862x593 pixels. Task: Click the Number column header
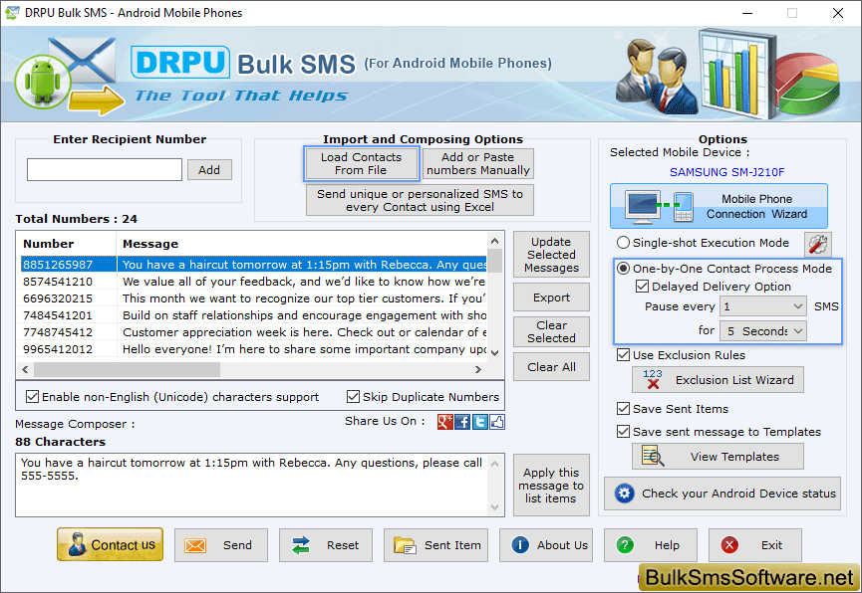[x=67, y=244]
